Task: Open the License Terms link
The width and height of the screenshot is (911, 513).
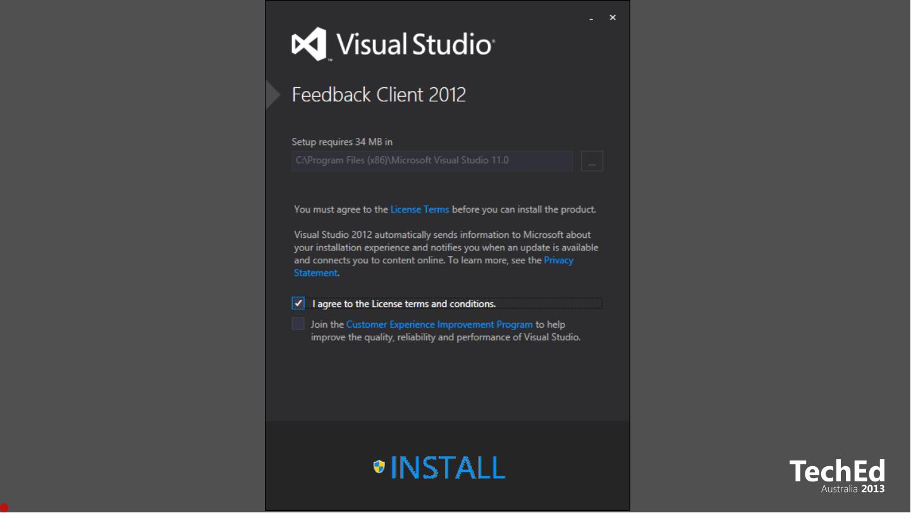Action: point(420,209)
